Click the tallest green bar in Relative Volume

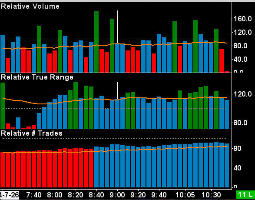tap(96, 42)
